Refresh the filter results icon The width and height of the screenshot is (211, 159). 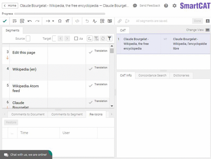point(103,39)
